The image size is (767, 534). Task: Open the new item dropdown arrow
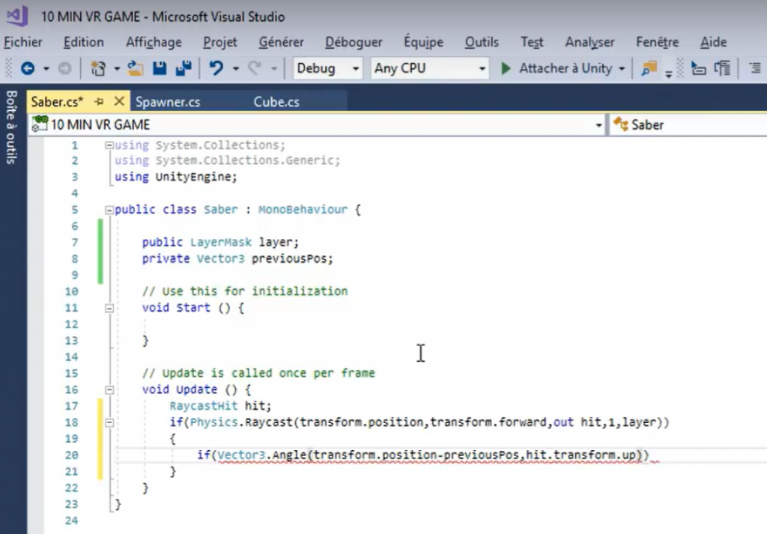coord(117,69)
